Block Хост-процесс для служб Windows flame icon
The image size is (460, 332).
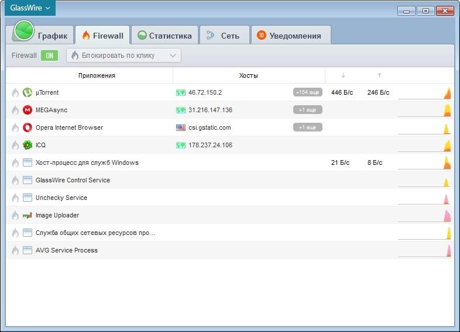click(15, 162)
